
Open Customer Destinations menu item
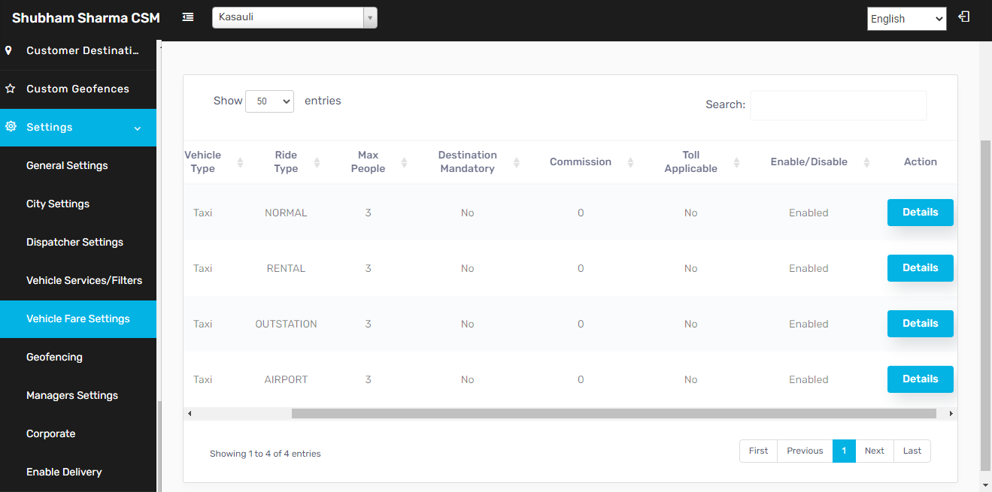point(78,50)
